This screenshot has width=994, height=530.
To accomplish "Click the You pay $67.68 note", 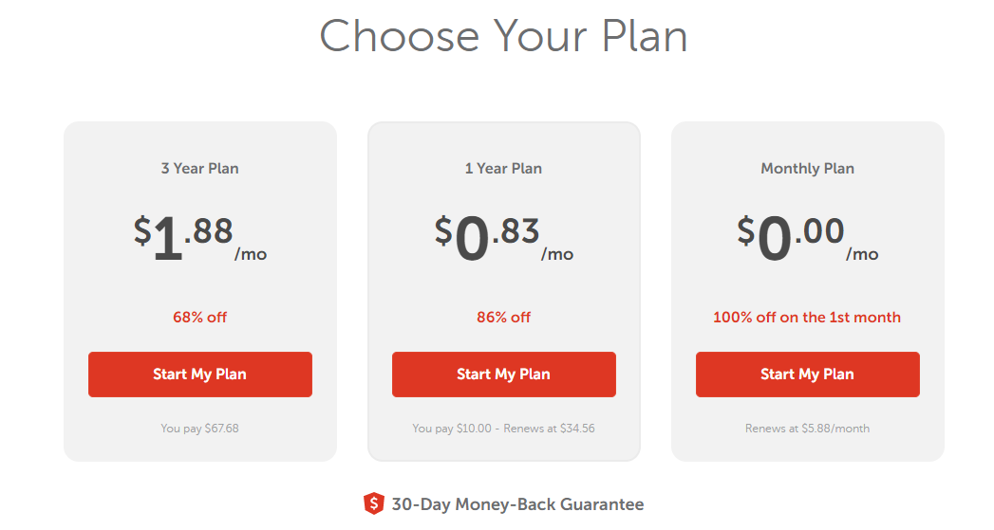I will [x=199, y=428].
